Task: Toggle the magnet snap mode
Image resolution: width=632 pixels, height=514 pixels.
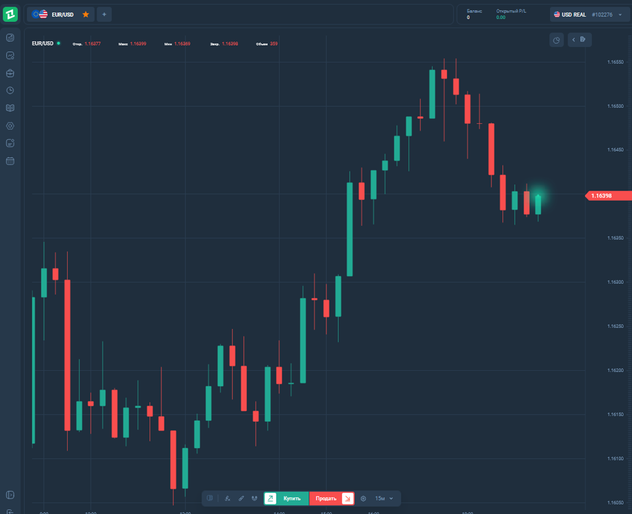Action: tap(254, 499)
